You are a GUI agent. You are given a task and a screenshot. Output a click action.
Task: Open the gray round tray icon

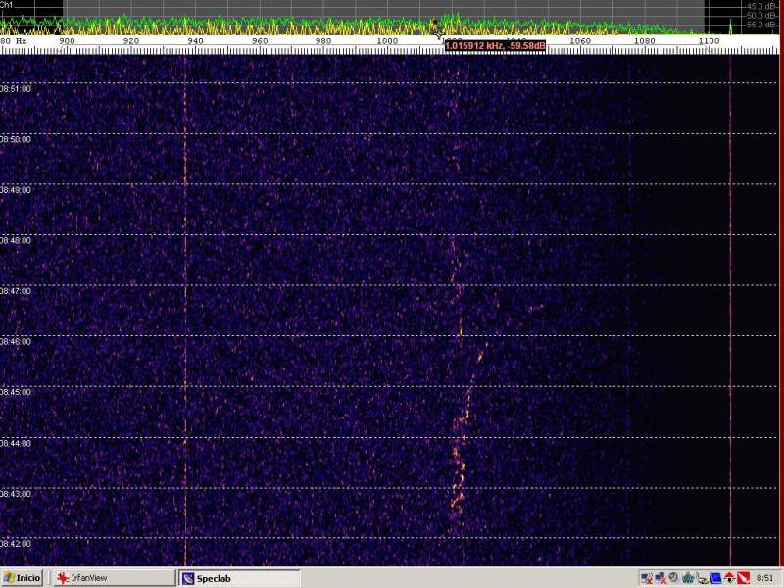[674, 578]
